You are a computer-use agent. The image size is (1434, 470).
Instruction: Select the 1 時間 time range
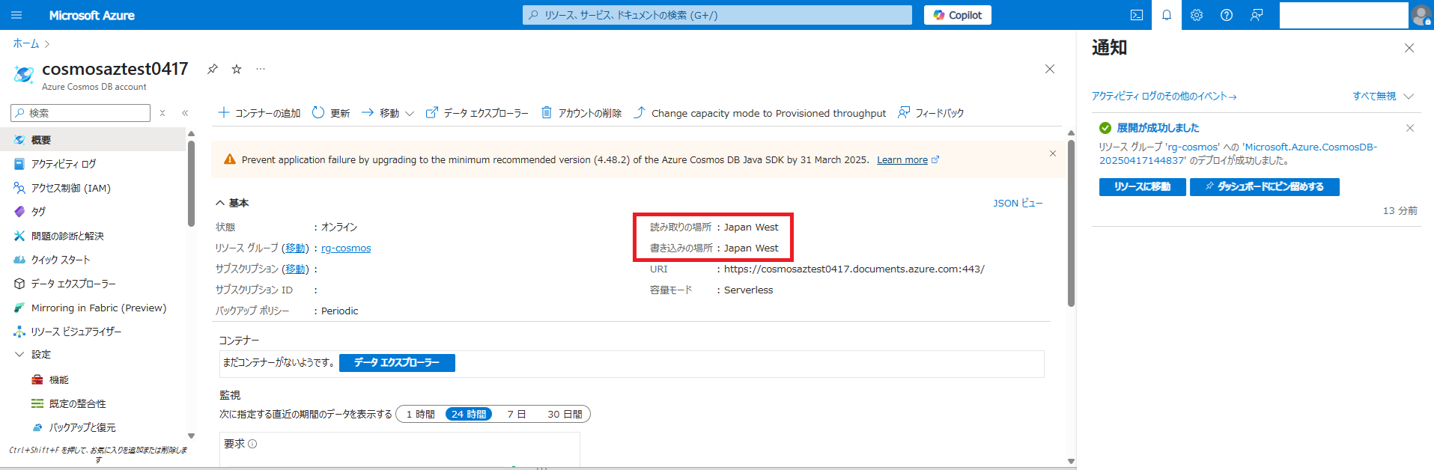pyautogui.click(x=420, y=414)
